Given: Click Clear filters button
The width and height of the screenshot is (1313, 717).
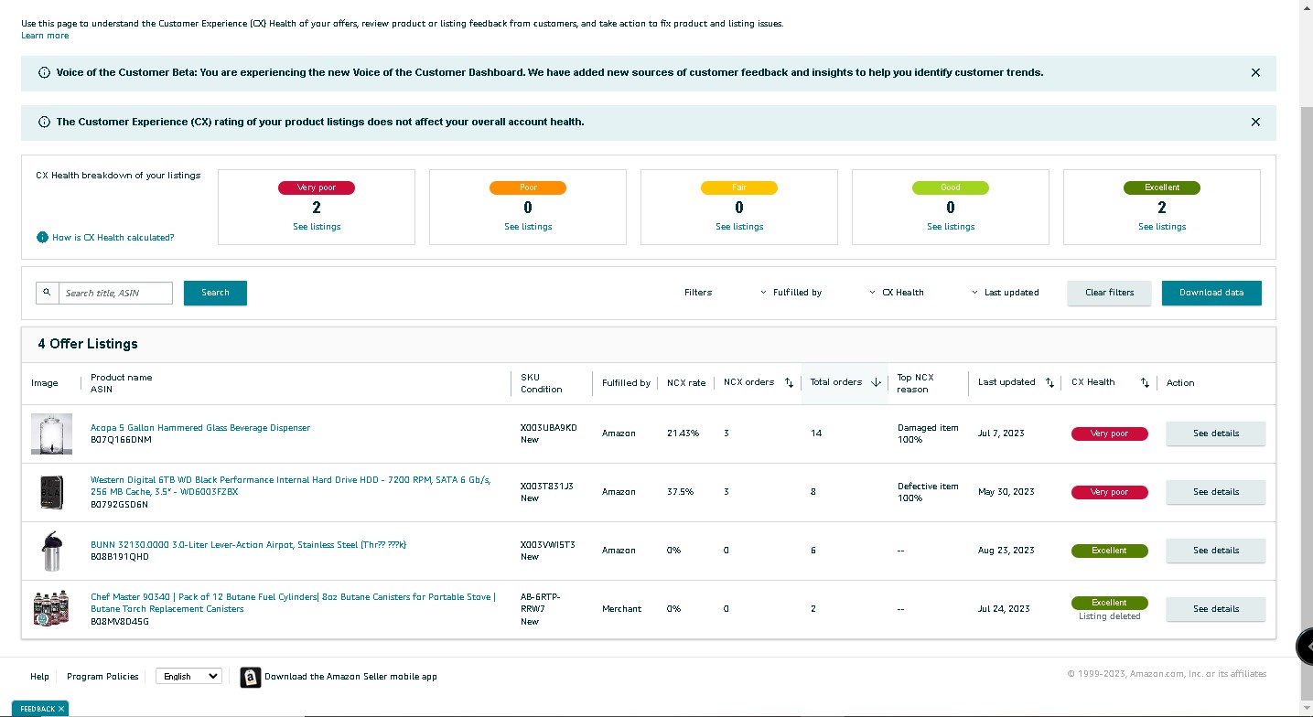Looking at the screenshot, I should pyautogui.click(x=1109, y=293).
